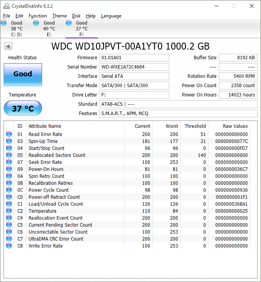Click the ID column header
This screenshot has height=282, width=261.
20,126
